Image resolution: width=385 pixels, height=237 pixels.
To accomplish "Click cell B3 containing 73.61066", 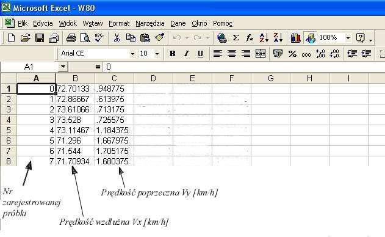I will 75,109.
